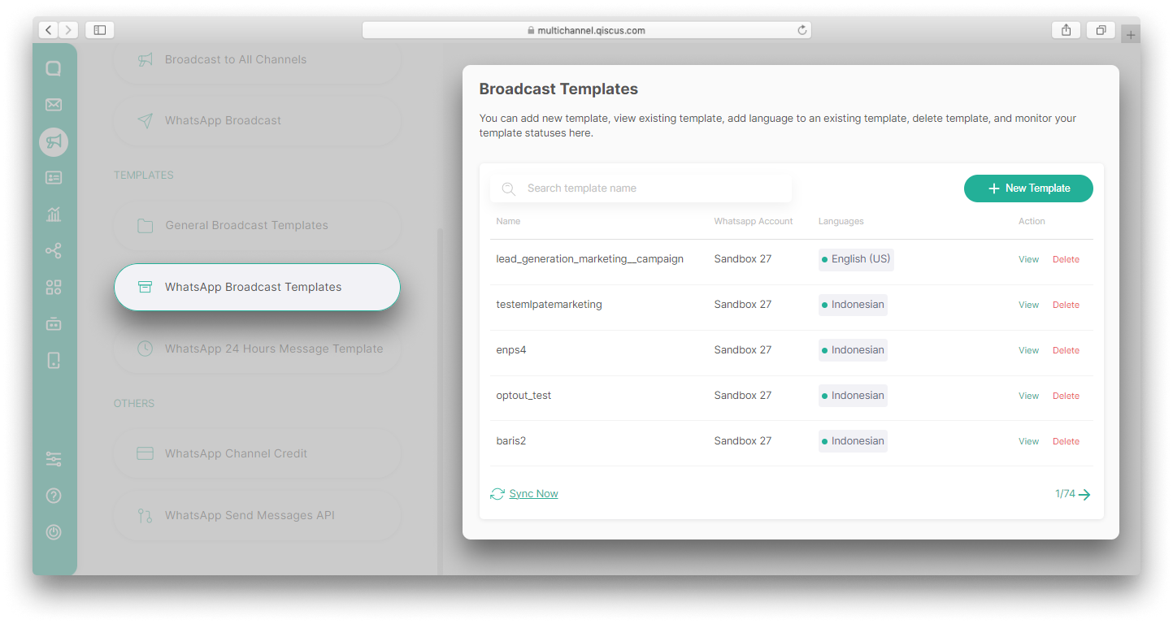Click the browser back button
Screen dimensions: 1173x624
click(x=49, y=30)
